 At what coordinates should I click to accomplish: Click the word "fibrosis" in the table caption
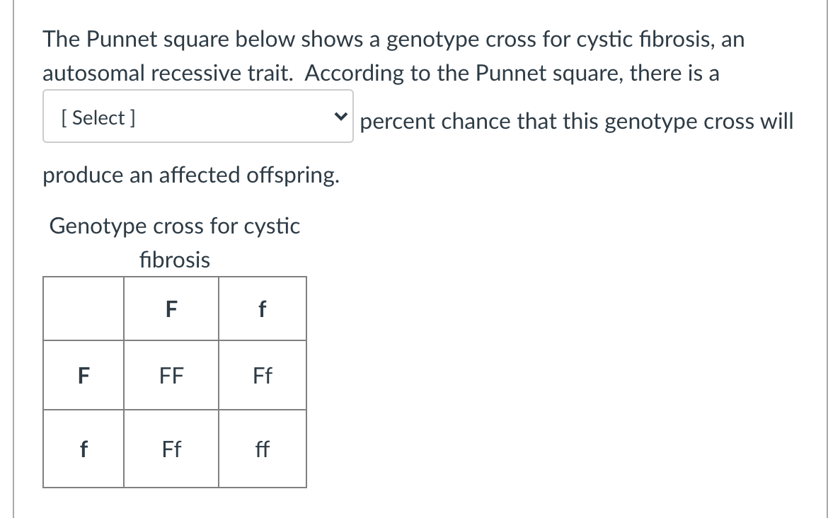pos(175,260)
